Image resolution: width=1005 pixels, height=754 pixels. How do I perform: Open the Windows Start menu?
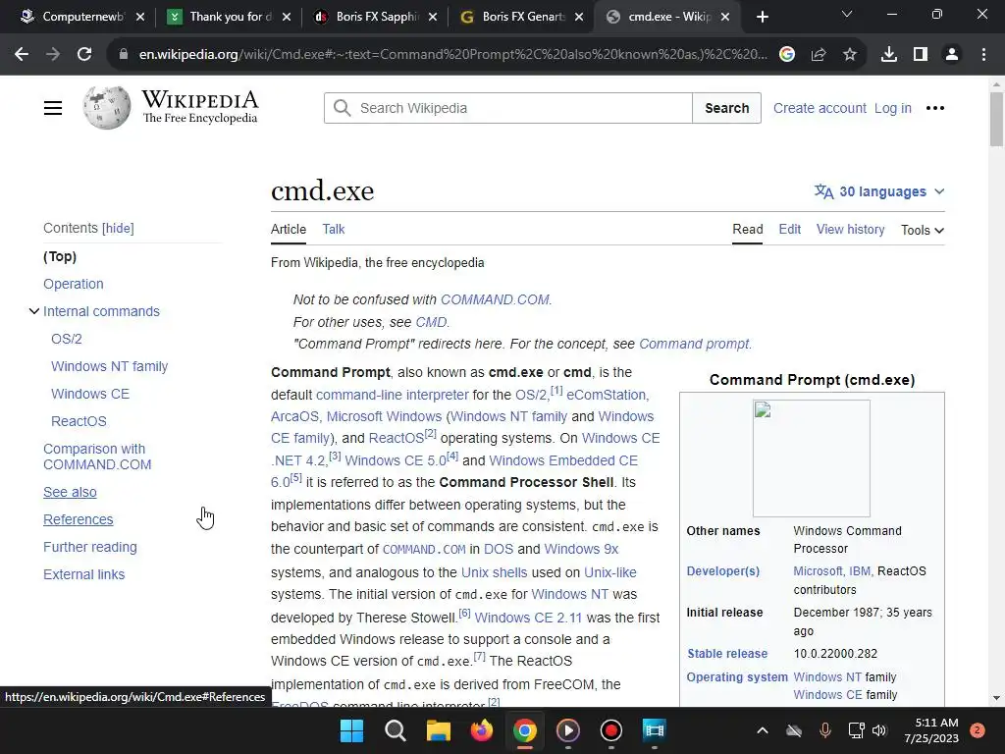click(351, 730)
